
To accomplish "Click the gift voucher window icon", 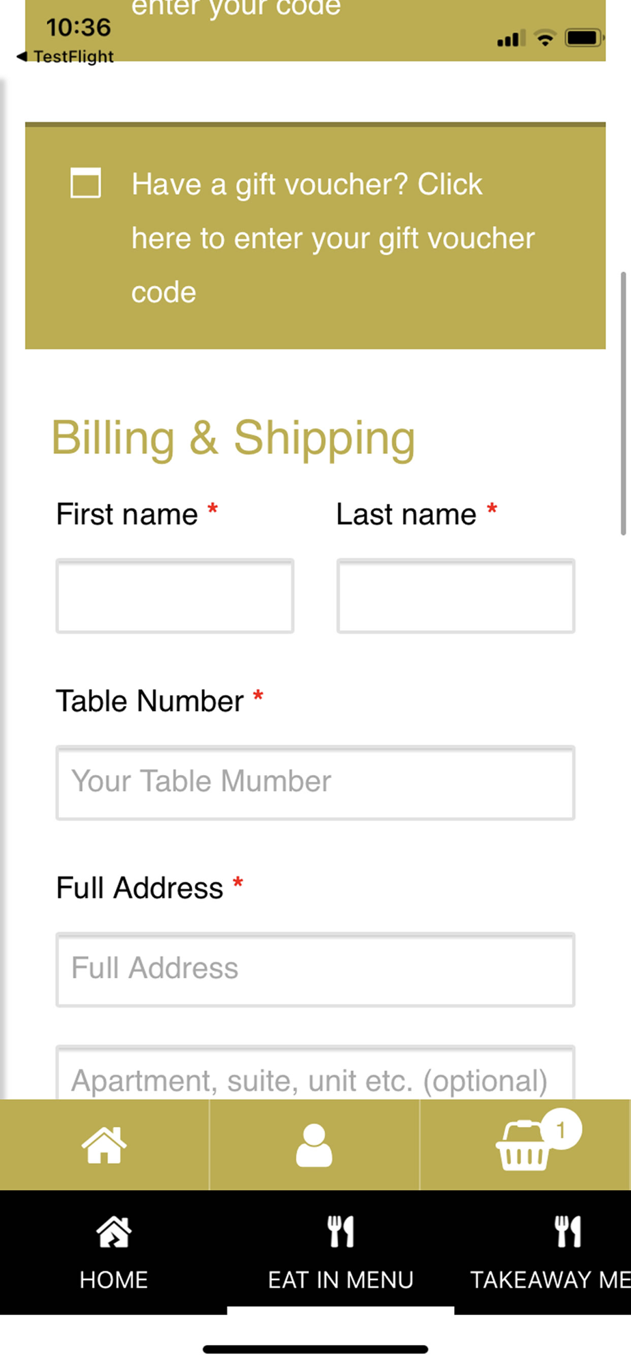I will click(86, 183).
